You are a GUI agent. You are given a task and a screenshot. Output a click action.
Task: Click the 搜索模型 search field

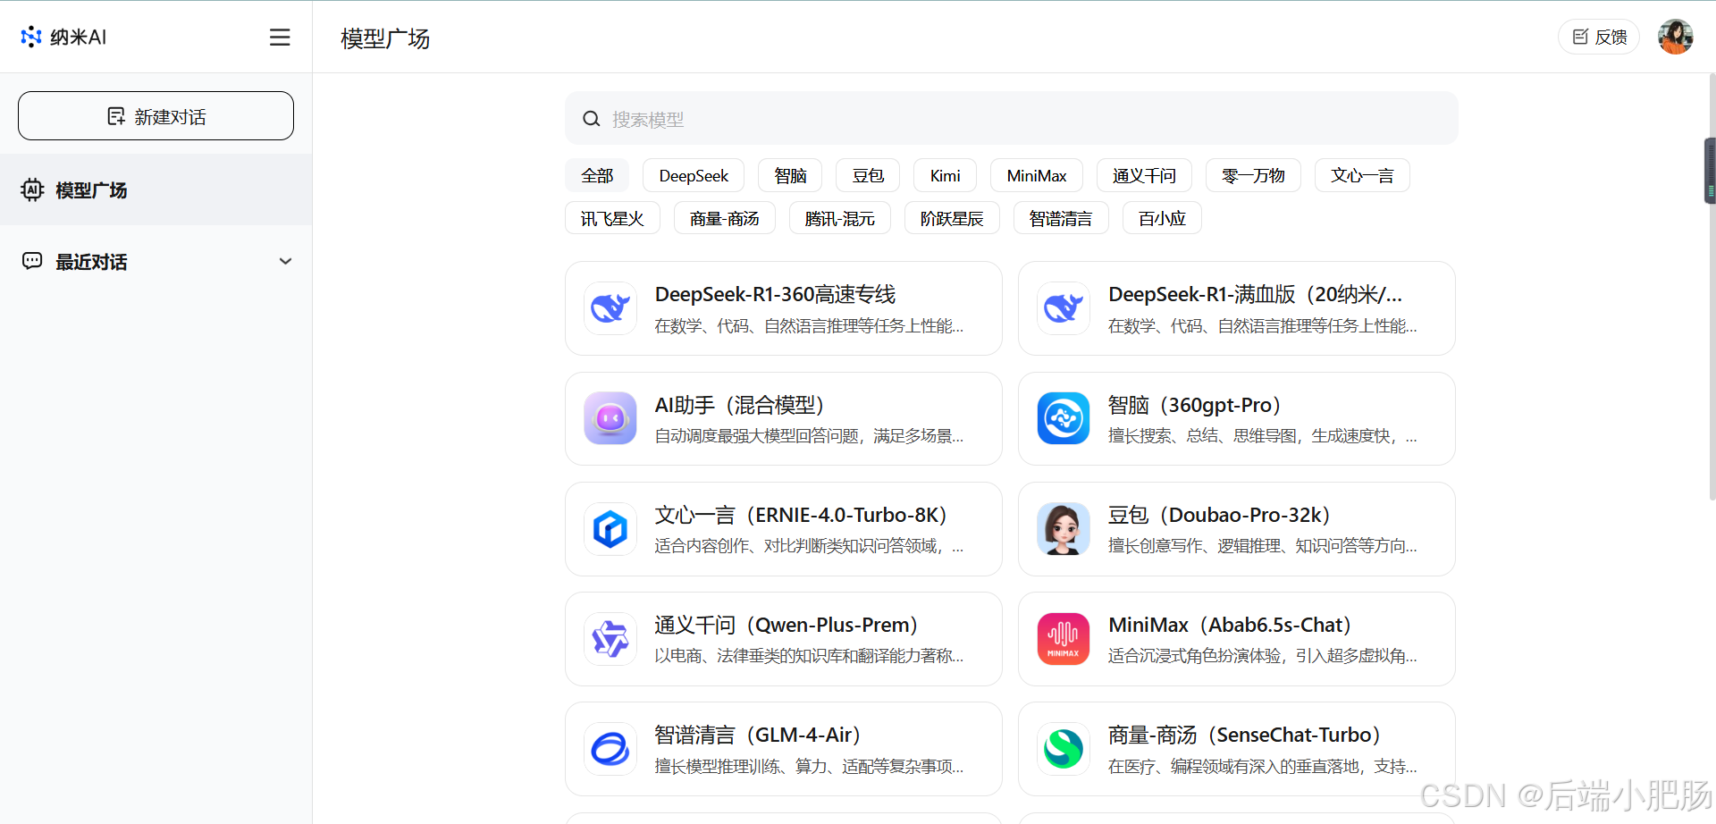1010,119
